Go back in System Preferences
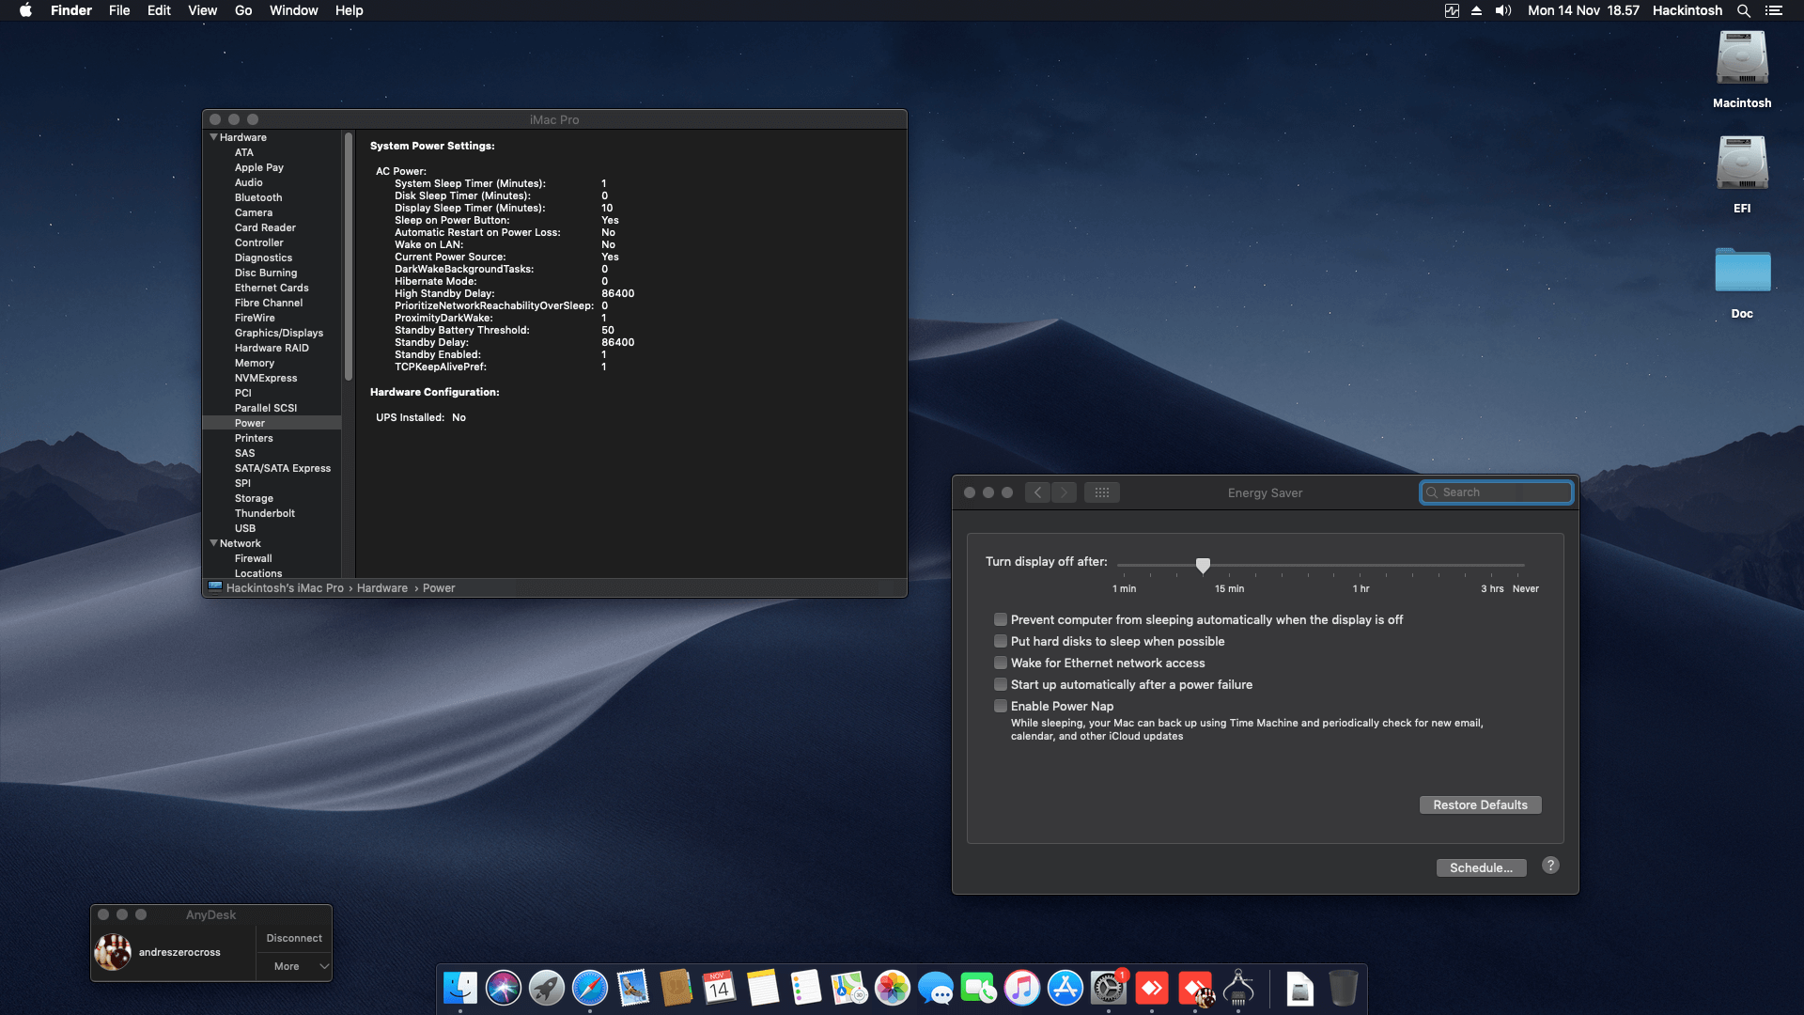The image size is (1804, 1015). click(1037, 492)
